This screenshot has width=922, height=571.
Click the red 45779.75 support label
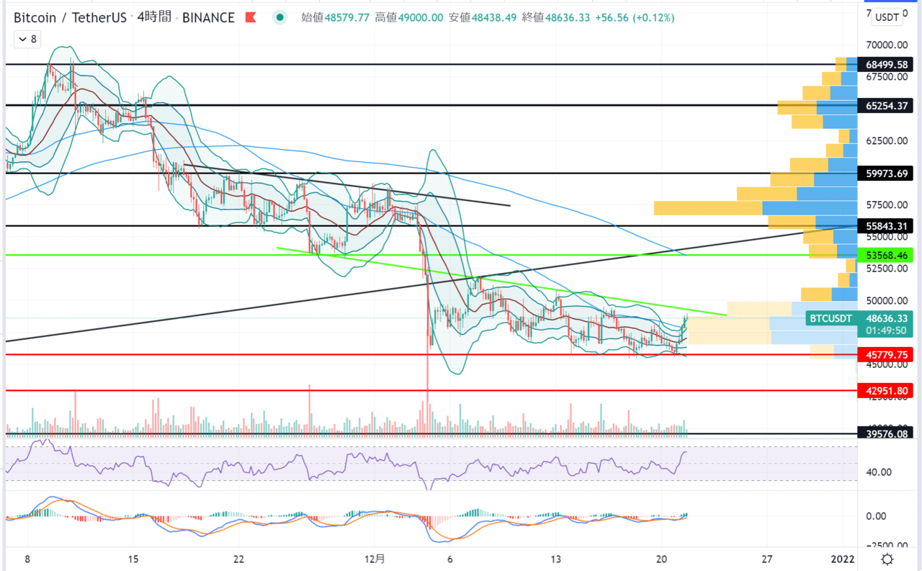886,354
